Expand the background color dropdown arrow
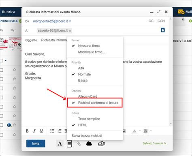Image resolution: width=192 pixels, height=156 pixels. [x=151, y=131]
